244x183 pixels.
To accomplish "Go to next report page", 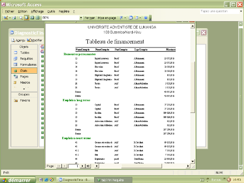I will tap(83, 166).
